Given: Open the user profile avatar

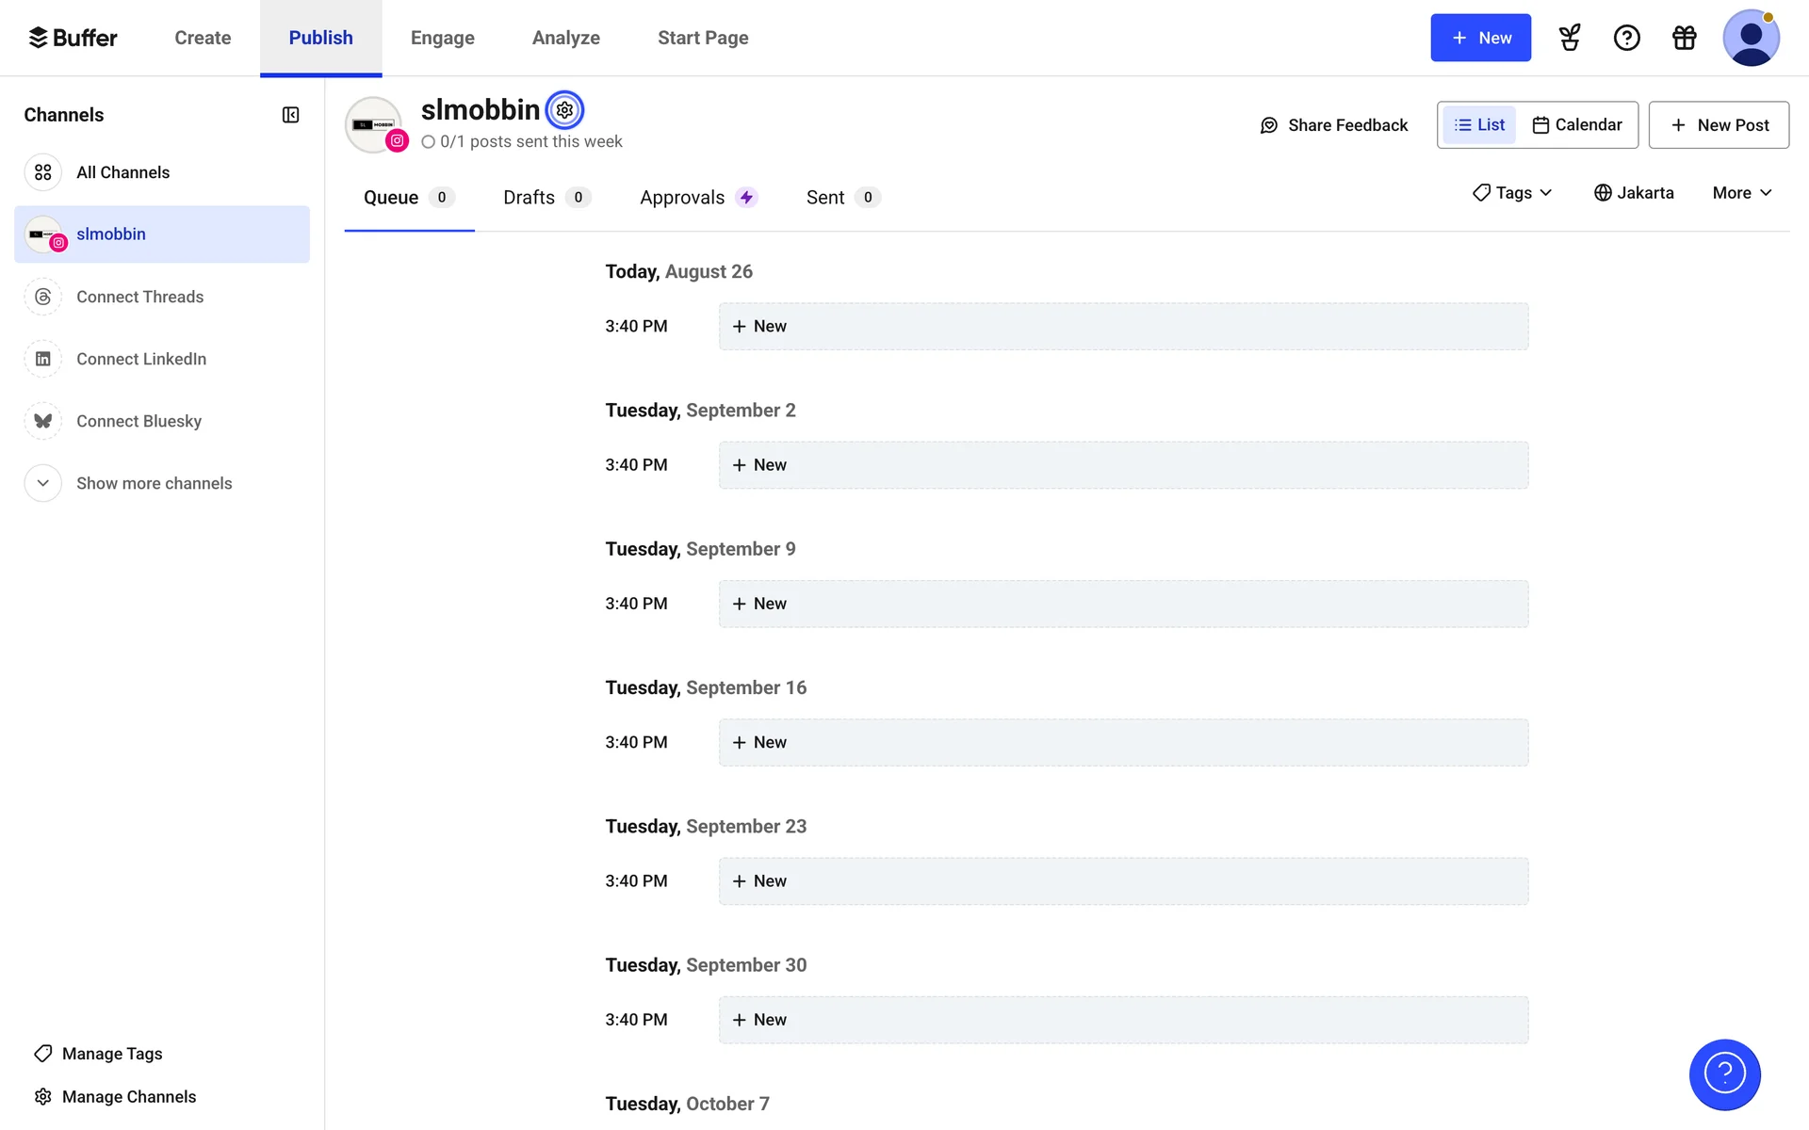Looking at the screenshot, I should click(1750, 38).
